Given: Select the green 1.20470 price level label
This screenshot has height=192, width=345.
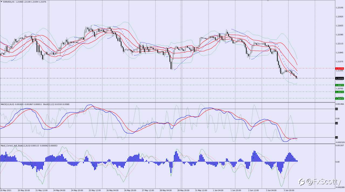Looking at the screenshot, I should pyautogui.click(x=340, y=99).
